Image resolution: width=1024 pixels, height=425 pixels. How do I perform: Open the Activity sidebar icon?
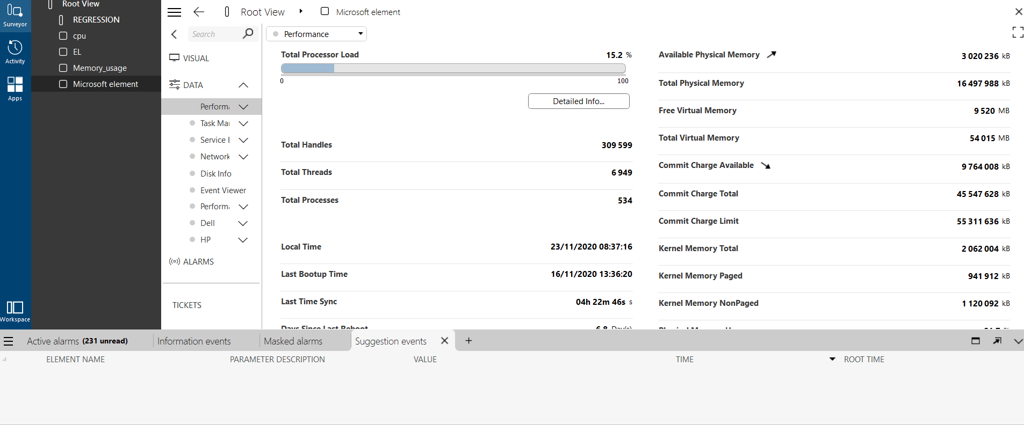point(15,52)
